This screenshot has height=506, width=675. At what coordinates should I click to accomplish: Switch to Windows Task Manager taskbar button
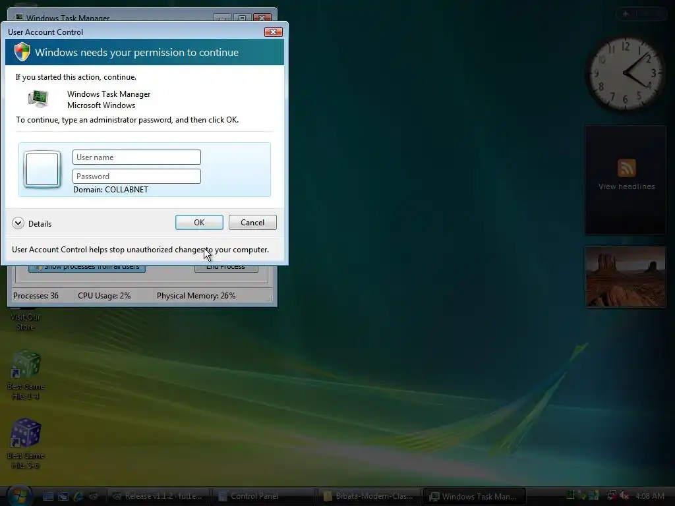coord(475,496)
